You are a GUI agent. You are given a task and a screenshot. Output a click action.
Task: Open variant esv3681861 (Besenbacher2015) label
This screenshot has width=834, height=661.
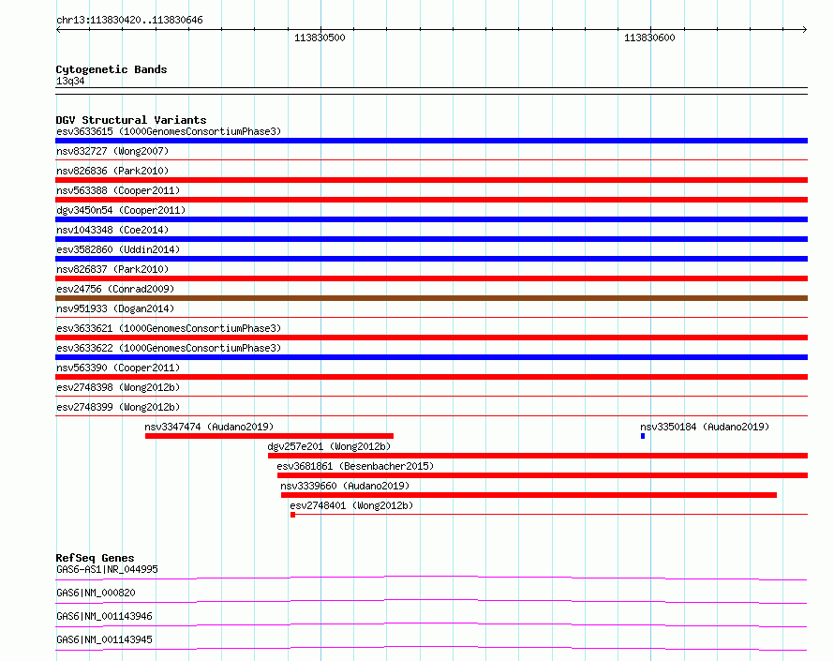point(355,466)
